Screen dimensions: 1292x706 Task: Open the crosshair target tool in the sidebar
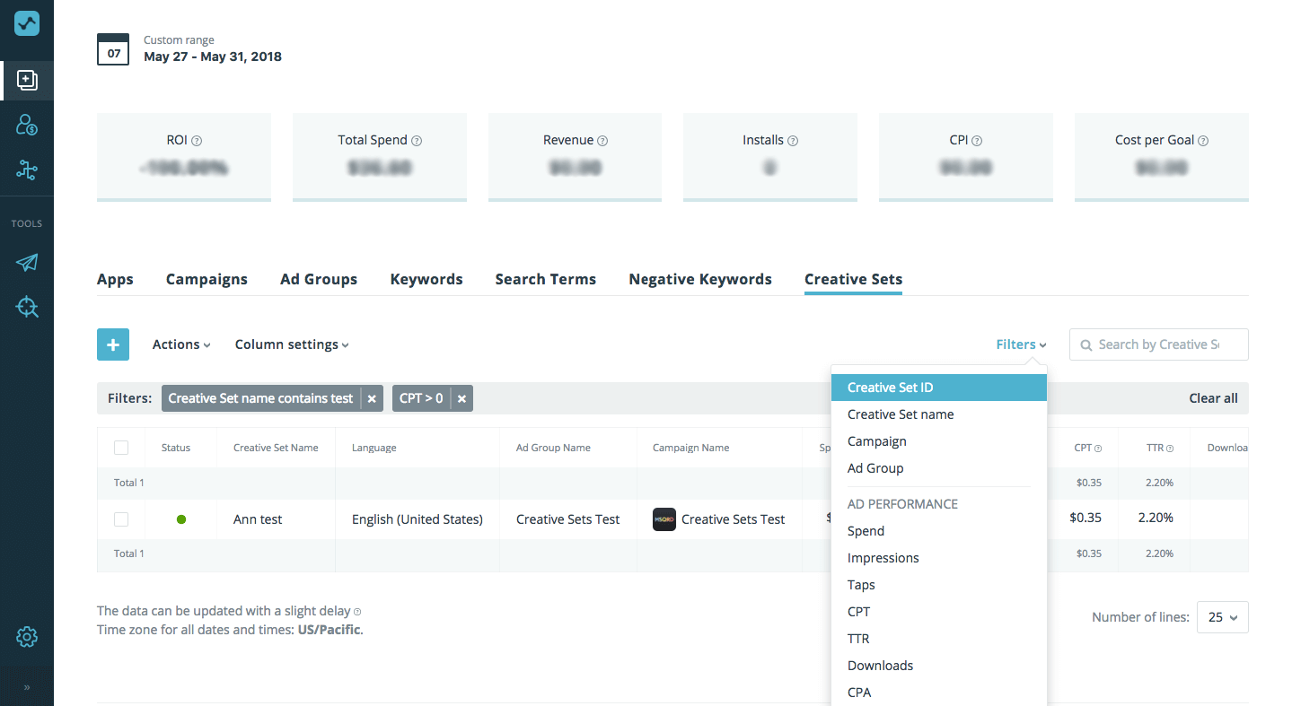coord(27,308)
